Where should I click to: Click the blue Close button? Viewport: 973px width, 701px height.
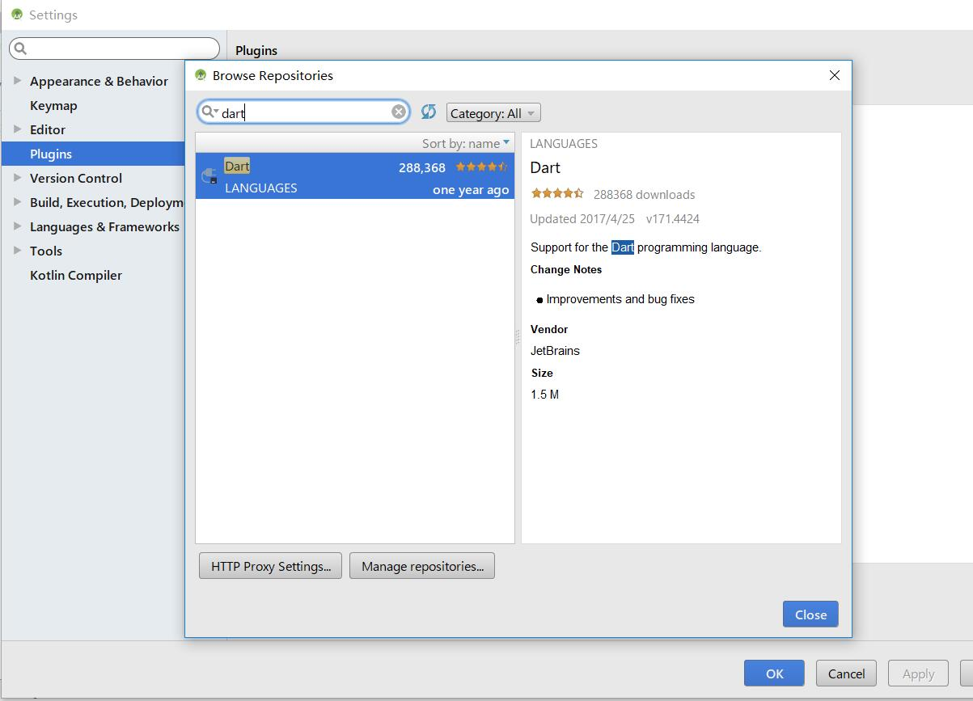(x=810, y=614)
